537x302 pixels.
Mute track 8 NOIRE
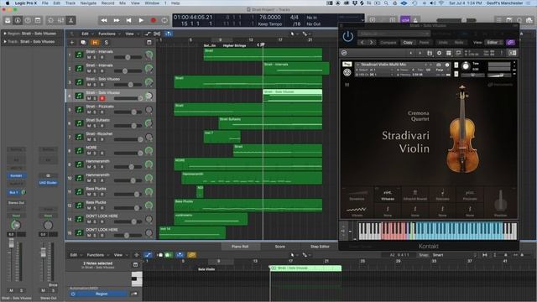tap(89, 153)
